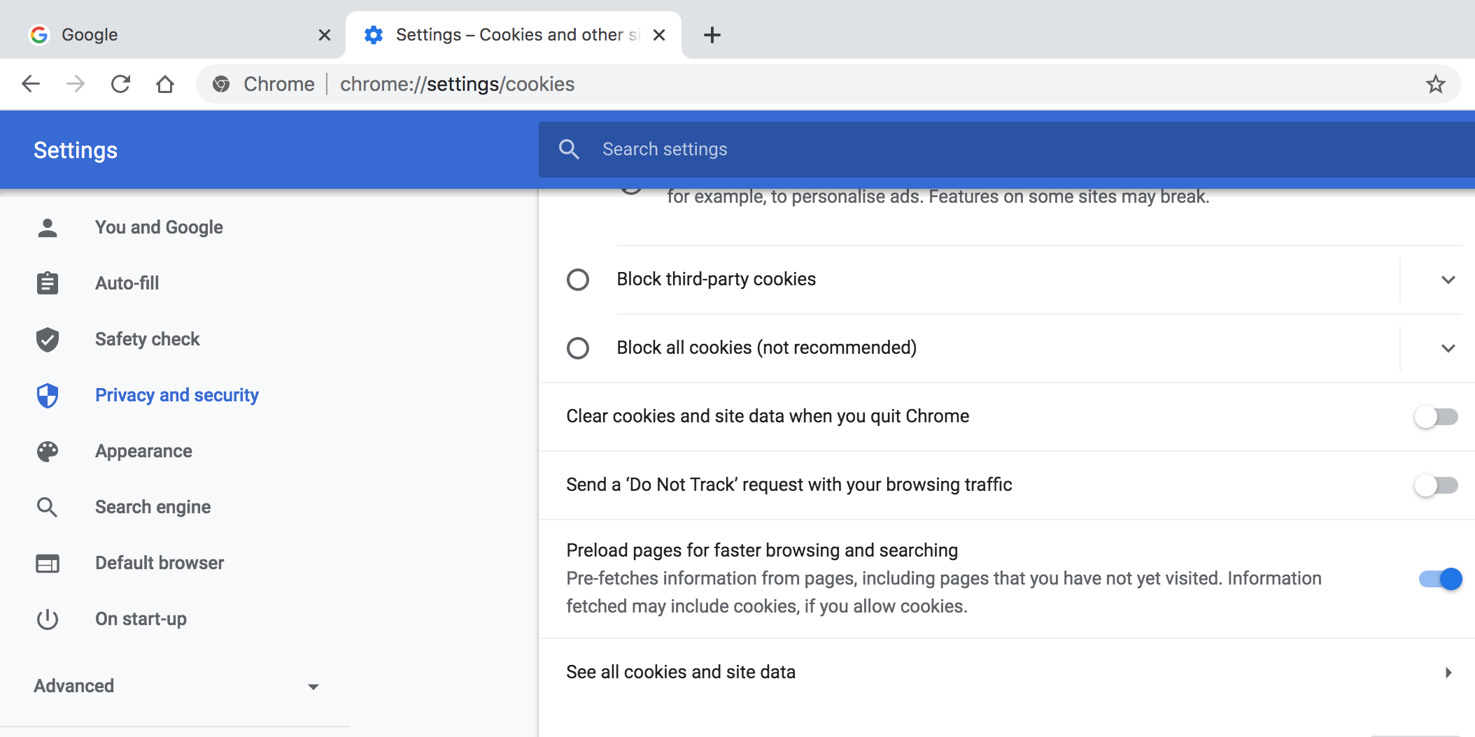Open the You and Google settings icon
Image resolution: width=1475 pixels, height=737 pixels.
coord(47,227)
